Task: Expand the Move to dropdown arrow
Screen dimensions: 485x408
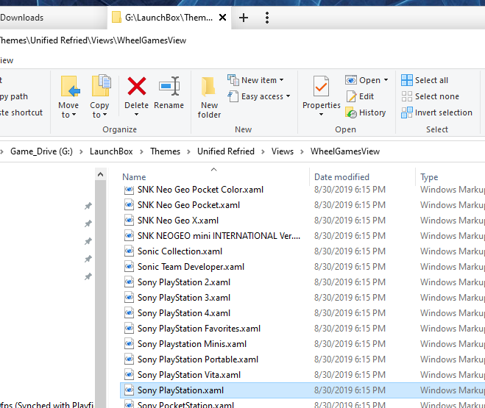Action: point(74,115)
